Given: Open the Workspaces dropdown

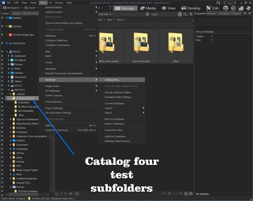Looking at the screenshot, I should [12, 8].
